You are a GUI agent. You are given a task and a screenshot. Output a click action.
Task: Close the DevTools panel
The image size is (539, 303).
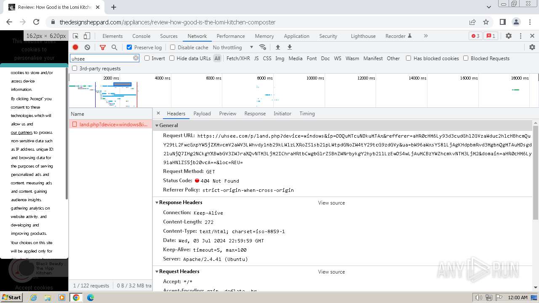click(532, 36)
